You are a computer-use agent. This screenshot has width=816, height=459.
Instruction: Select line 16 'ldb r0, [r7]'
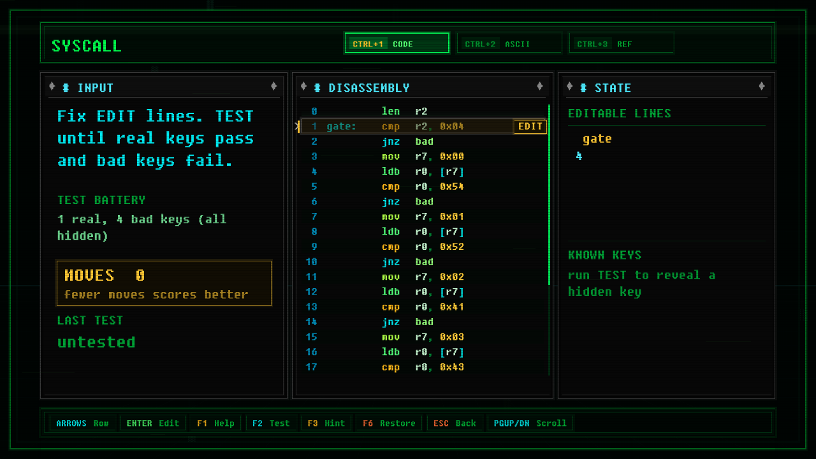[423, 352]
